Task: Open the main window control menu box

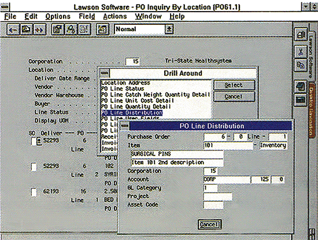Action: click(5, 7)
